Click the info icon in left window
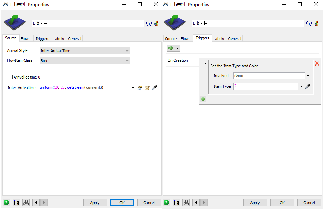 (149, 23)
